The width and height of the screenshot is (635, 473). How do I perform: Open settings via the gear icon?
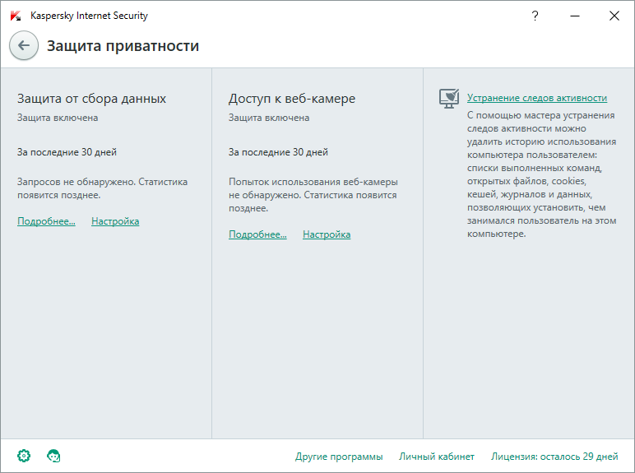click(x=24, y=456)
